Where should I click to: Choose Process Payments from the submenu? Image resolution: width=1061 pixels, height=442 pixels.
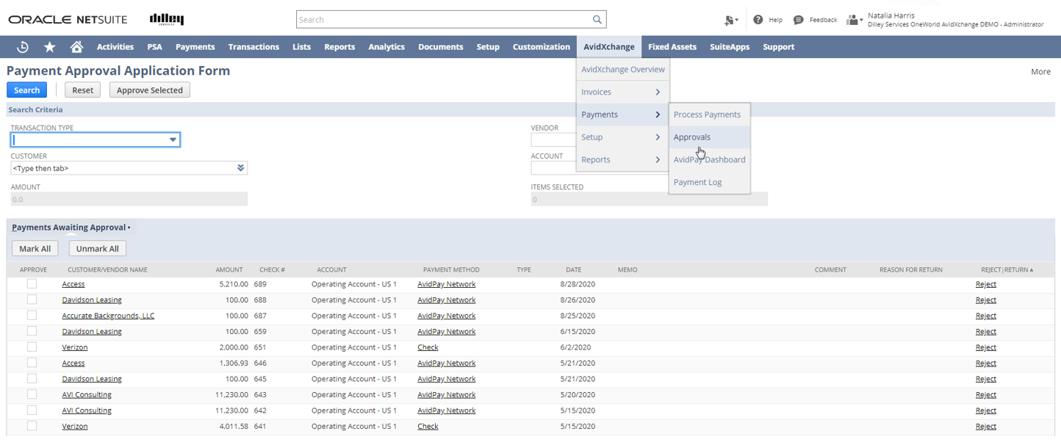tap(709, 115)
